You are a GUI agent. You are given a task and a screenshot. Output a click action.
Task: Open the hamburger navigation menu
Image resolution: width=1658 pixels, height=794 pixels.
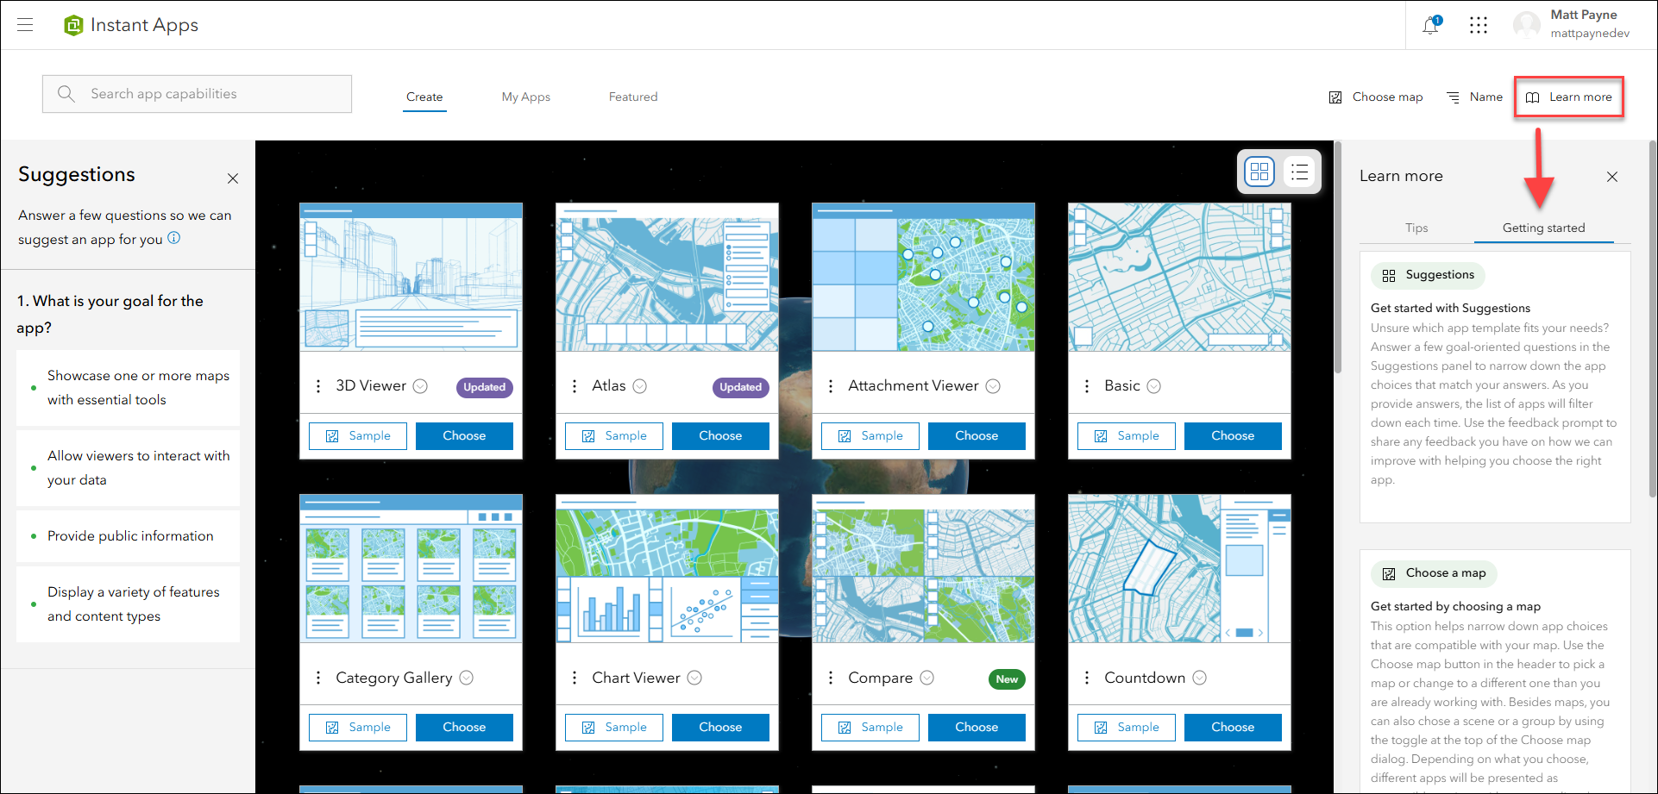point(25,25)
